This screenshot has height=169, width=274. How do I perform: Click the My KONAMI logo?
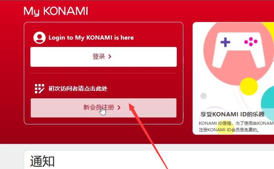56,11
